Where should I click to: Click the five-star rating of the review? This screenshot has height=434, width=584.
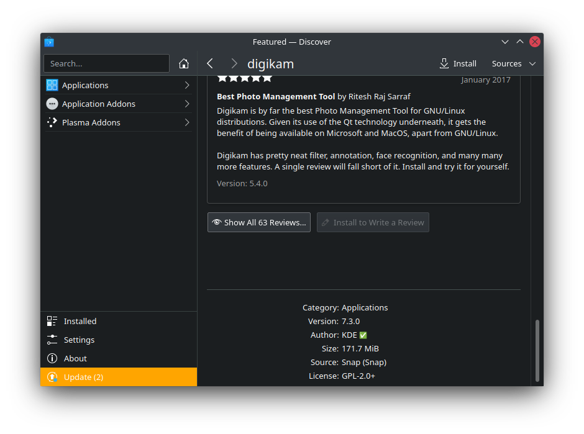click(x=245, y=78)
